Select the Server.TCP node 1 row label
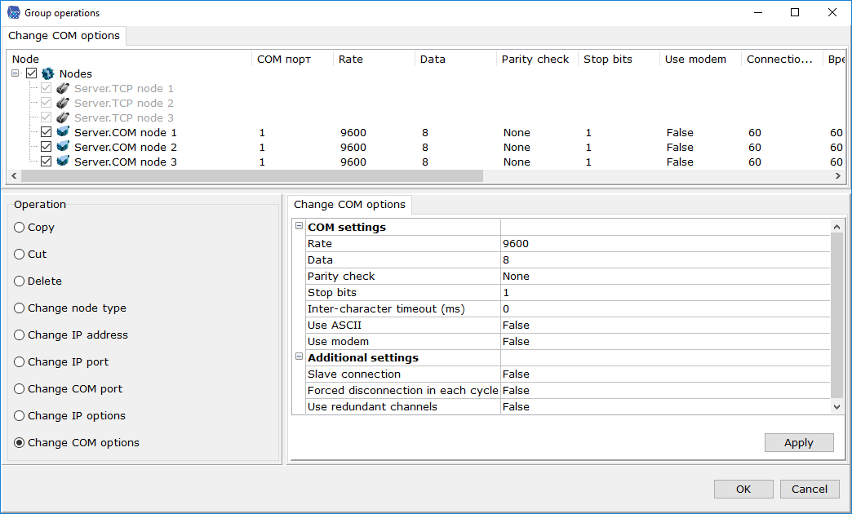Image resolution: width=852 pixels, height=514 pixels. [124, 88]
